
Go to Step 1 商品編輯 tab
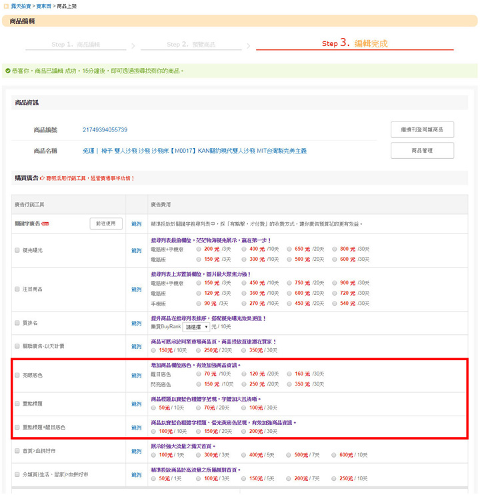(75, 45)
